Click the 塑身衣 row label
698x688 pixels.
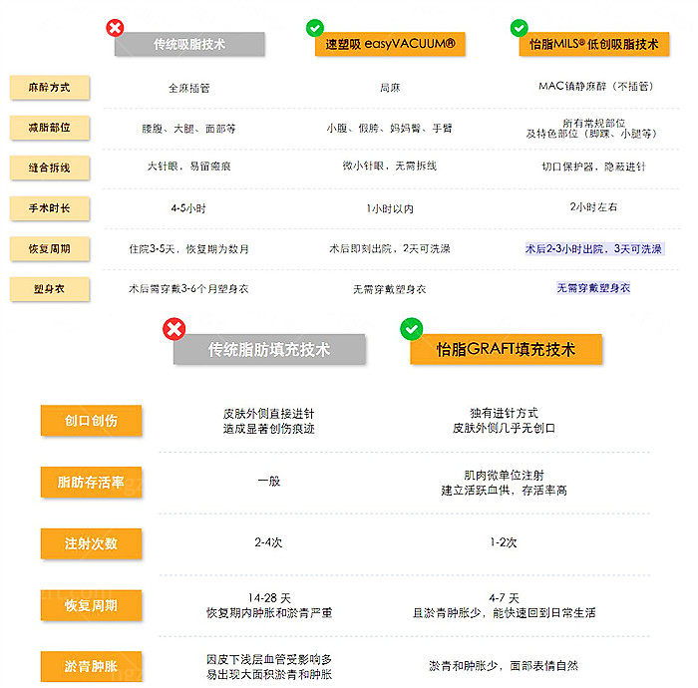click(50, 289)
